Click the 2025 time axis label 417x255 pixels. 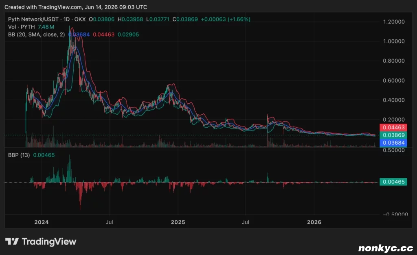(178, 222)
